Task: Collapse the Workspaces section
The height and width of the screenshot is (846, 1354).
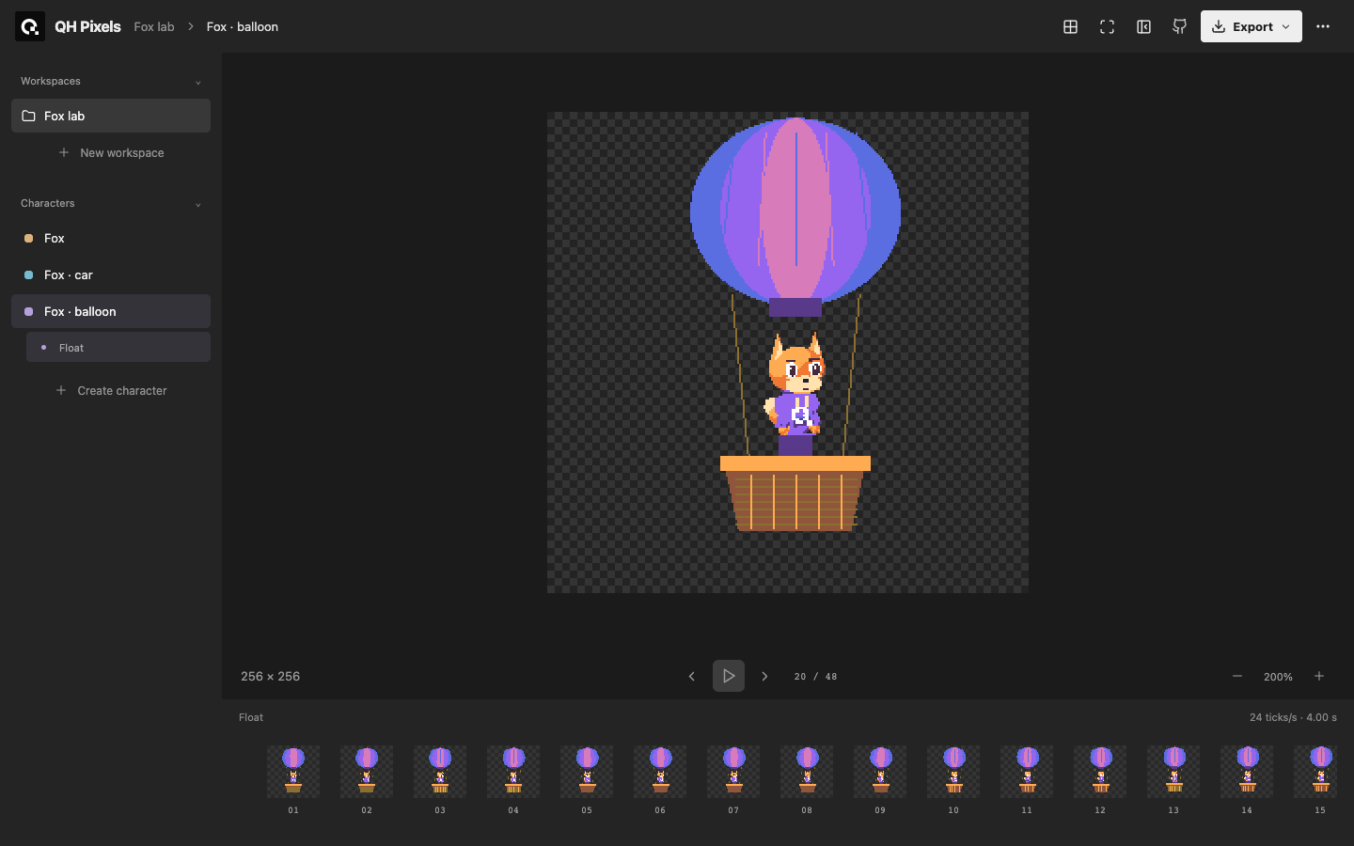Action: click(197, 82)
